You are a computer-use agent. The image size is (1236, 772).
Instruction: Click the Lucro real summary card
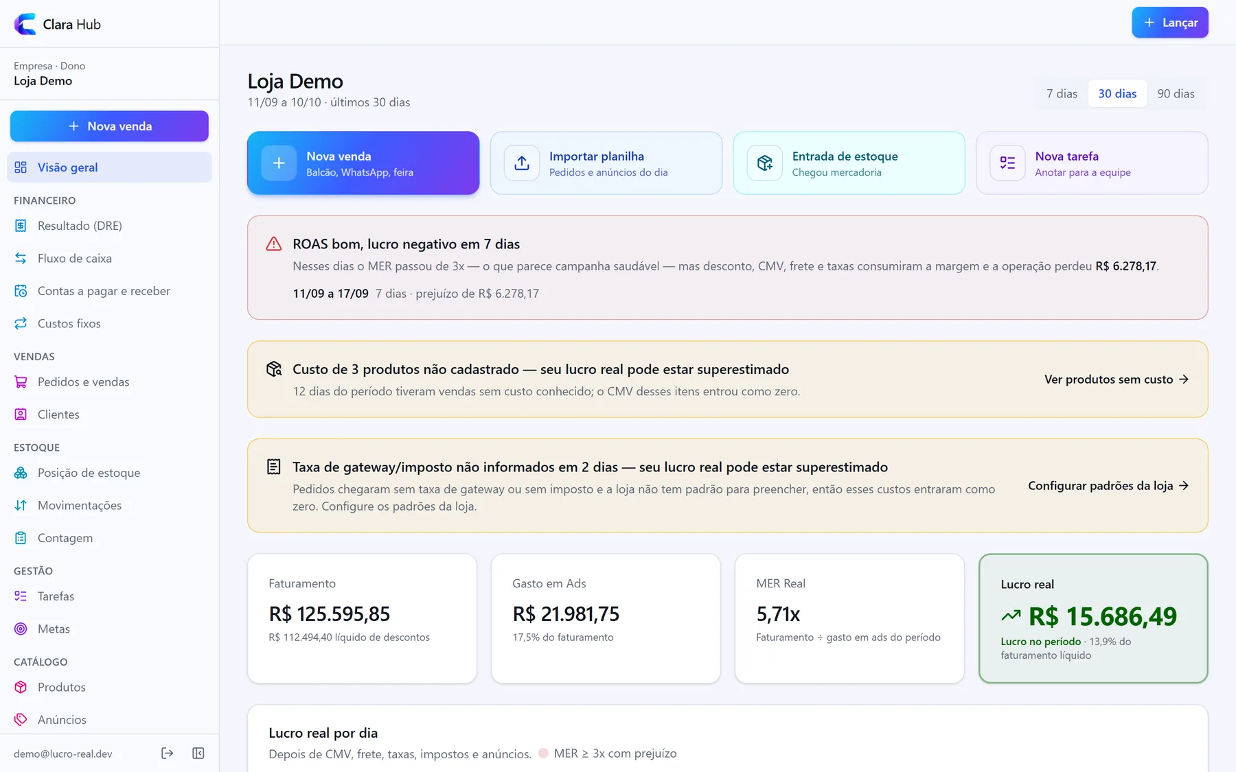pyautogui.click(x=1093, y=618)
